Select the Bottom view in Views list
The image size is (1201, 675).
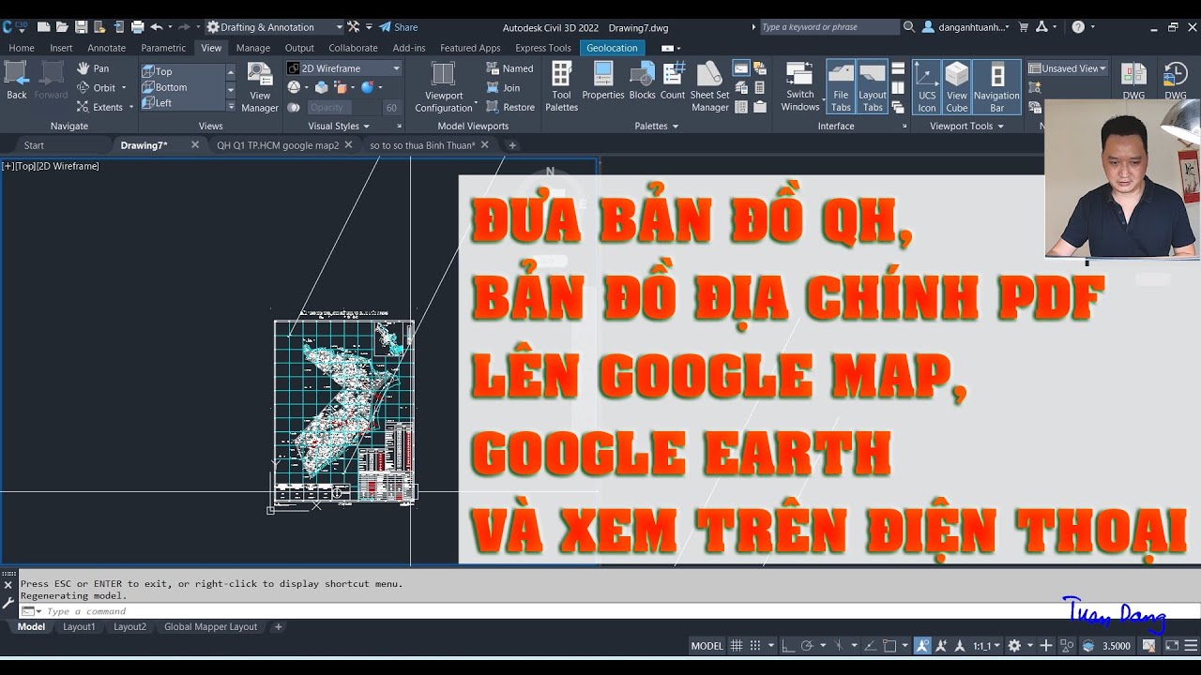(x=184, y=87)
